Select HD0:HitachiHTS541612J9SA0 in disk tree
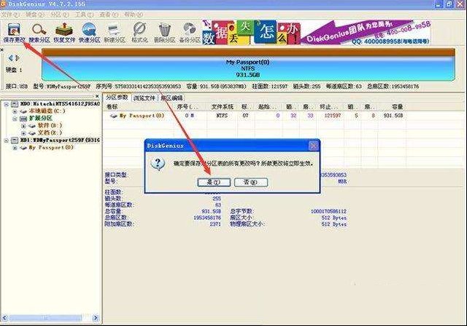This screenshot has width=467, height=326. [x=60, y=104]
